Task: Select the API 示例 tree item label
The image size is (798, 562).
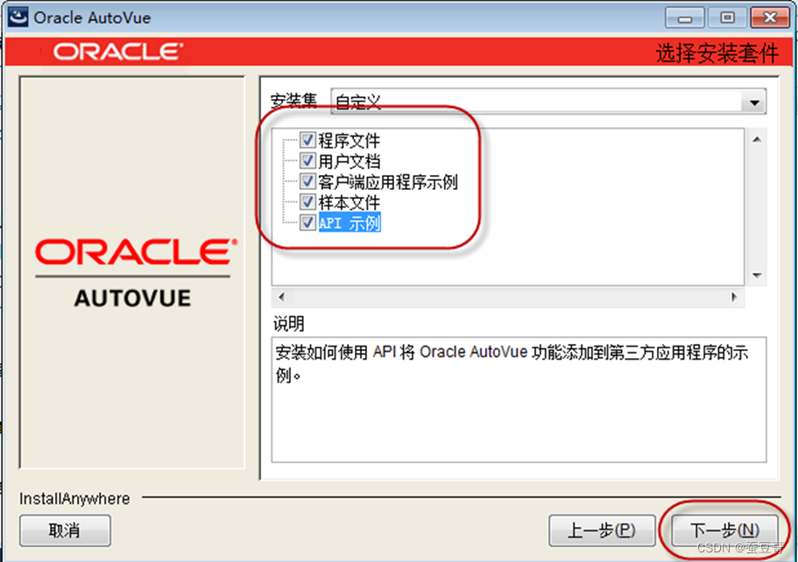Action: tap(350, 222)
